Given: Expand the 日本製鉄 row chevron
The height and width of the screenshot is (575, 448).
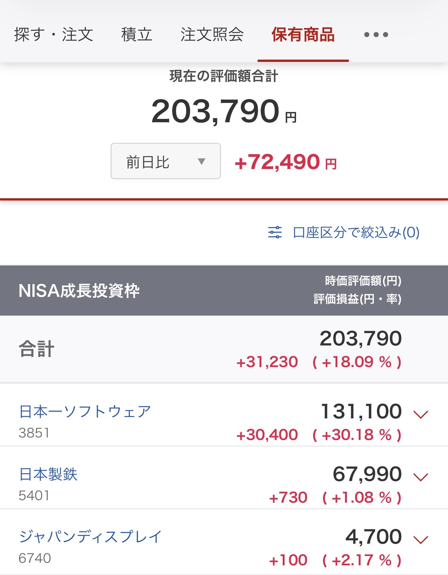Looking at the screenshot, I should [421, 477].
